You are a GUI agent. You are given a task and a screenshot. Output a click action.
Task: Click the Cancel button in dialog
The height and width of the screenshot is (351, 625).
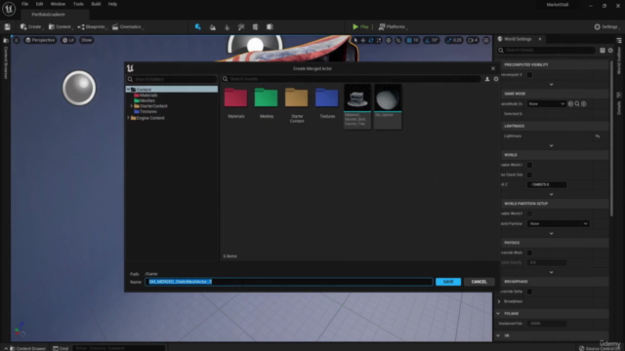[x=479, y=282]
